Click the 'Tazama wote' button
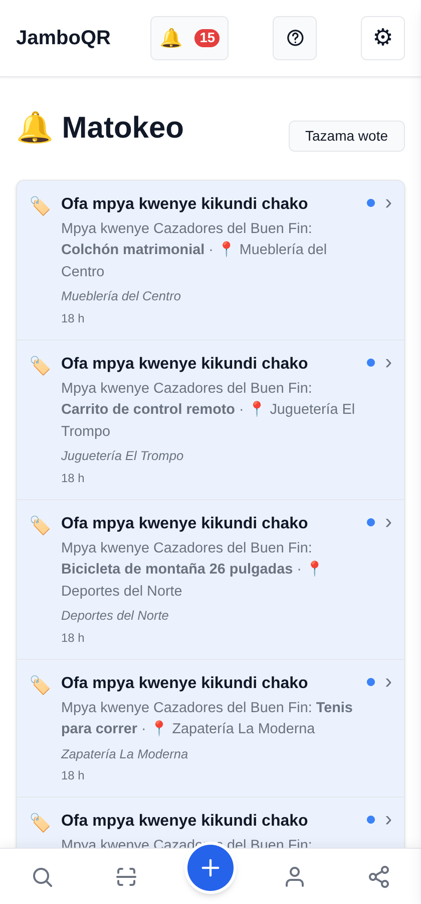Screen dimensions: 421x904 click(x=347, y=136)
